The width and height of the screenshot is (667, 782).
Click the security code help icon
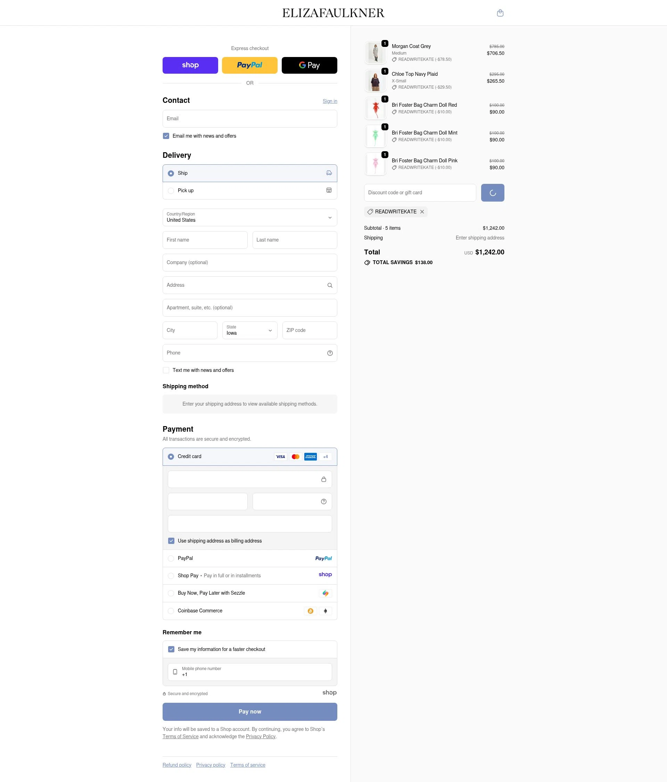324,501
